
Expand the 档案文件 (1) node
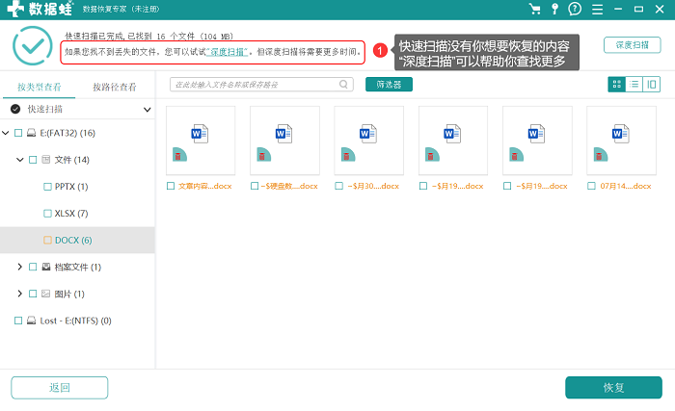pyautogui.click(x=19, y=267)
